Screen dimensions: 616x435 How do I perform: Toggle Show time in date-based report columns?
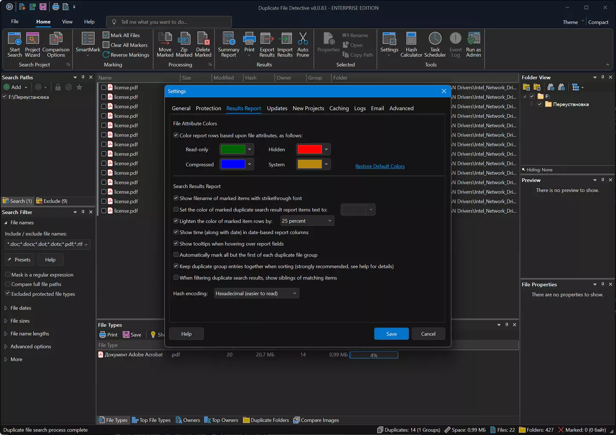(176, 232)
